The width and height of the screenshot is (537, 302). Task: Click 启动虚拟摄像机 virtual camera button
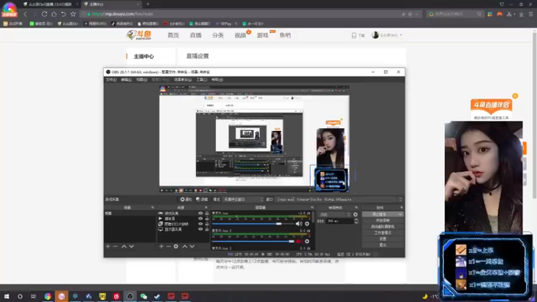click(x=383, y=227)
